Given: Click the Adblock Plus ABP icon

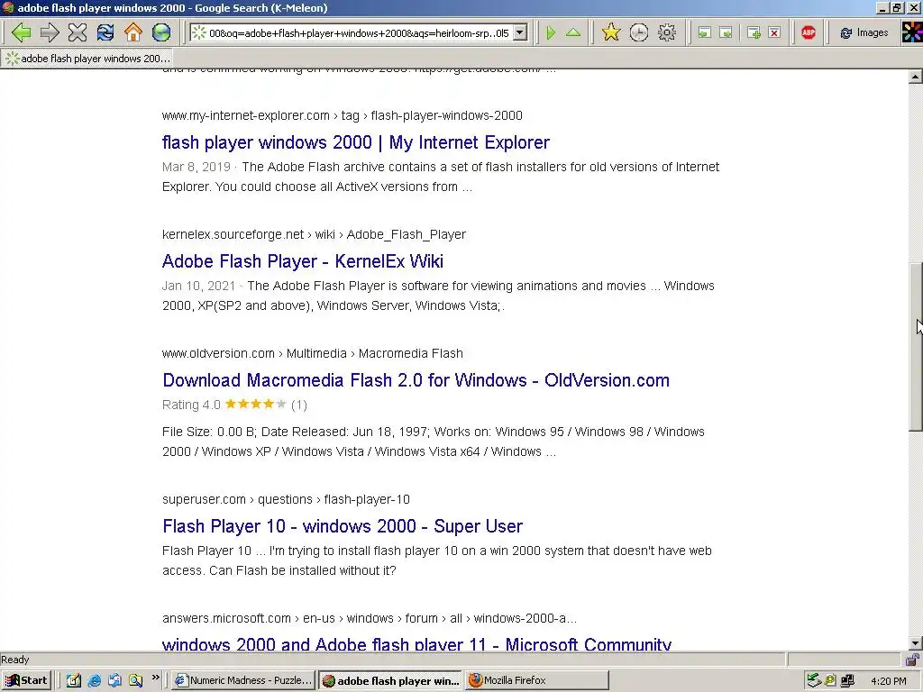Looking at the screenshot, I should click(809, 33).
